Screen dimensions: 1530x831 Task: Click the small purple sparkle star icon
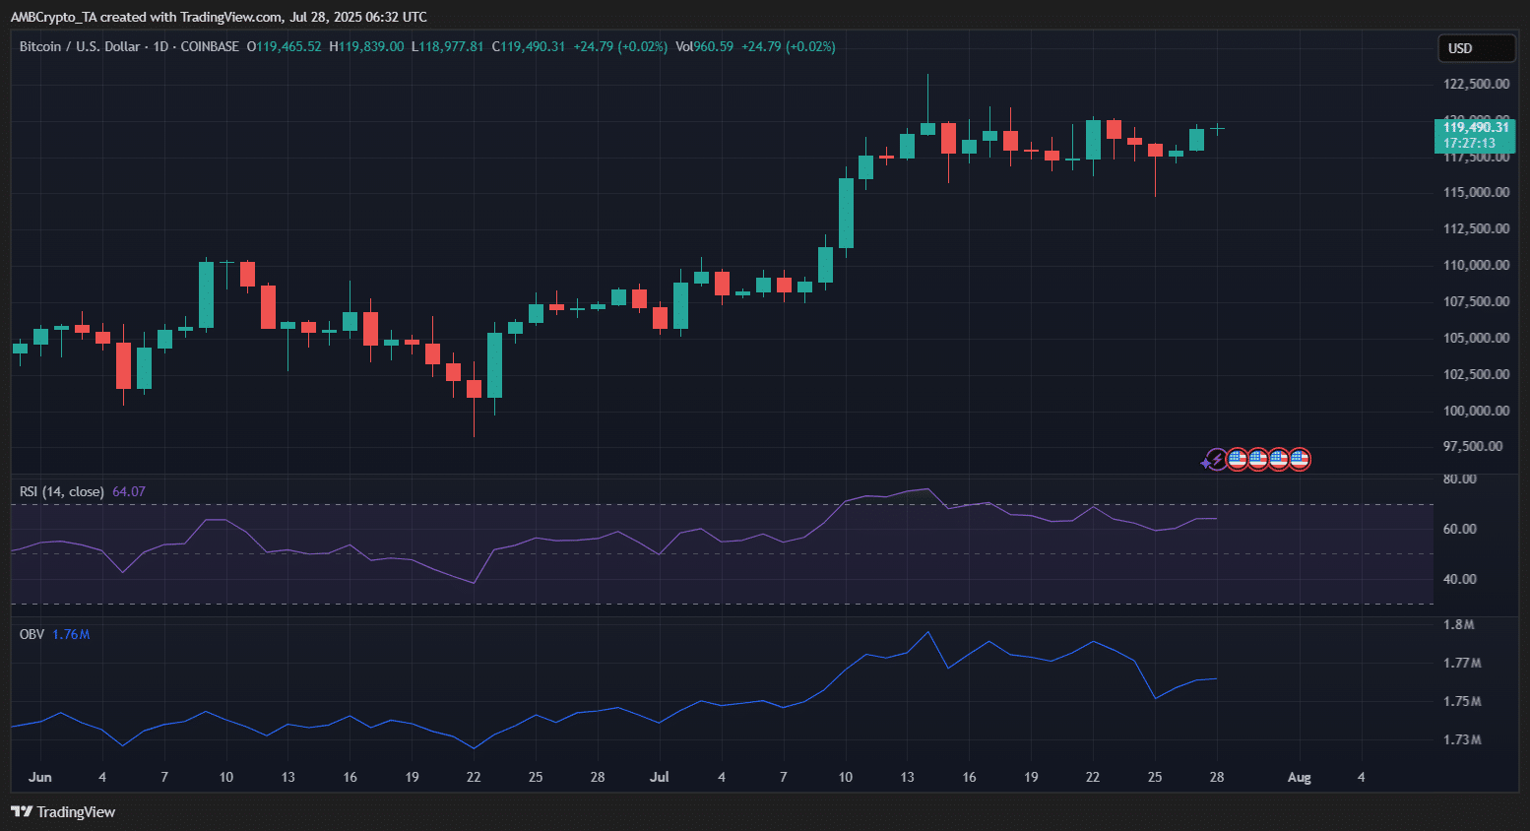tap(1205, 462)
